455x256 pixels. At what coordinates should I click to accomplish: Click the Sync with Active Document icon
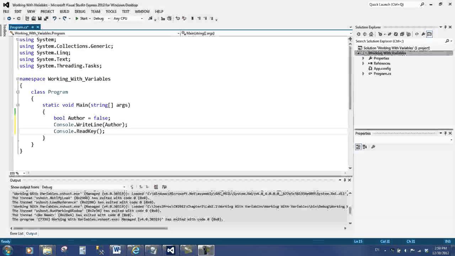pyautogui.click(x=390, y=34)
